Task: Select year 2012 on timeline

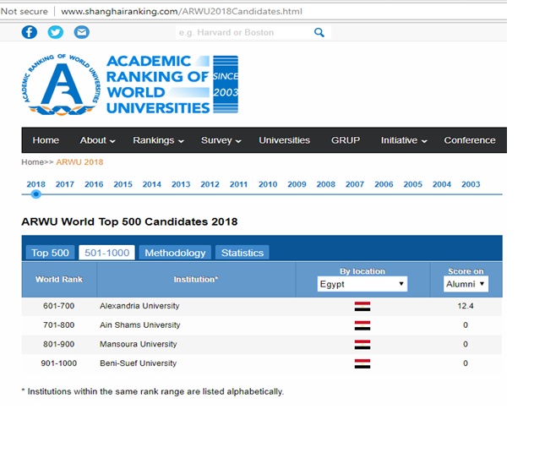Action: coord(210,184)
